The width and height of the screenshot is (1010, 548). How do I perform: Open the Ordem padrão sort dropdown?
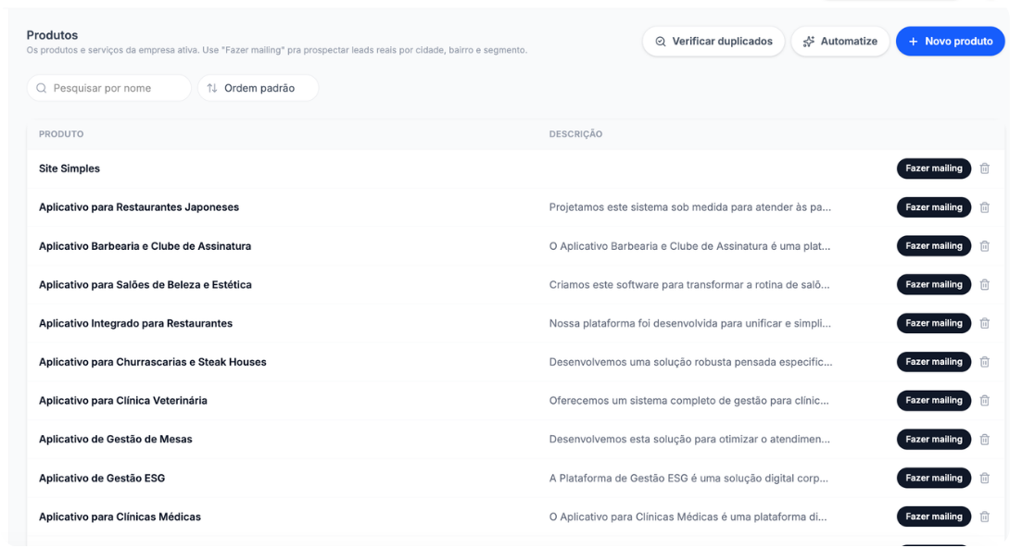pyautogui.click(x=258, y=88)
